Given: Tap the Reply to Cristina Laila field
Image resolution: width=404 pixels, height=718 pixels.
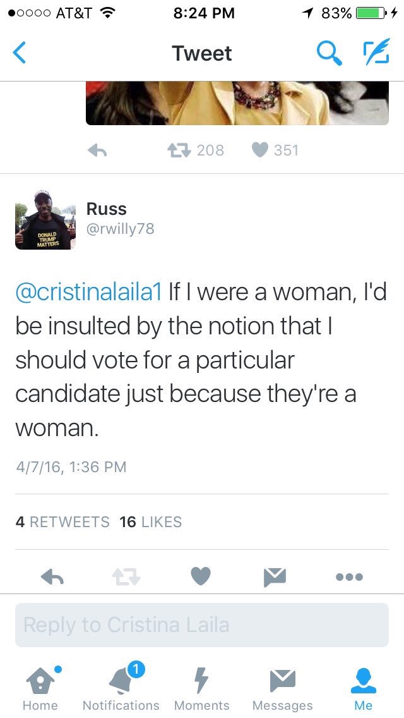Looking at the screenshot, I should 202,625.
